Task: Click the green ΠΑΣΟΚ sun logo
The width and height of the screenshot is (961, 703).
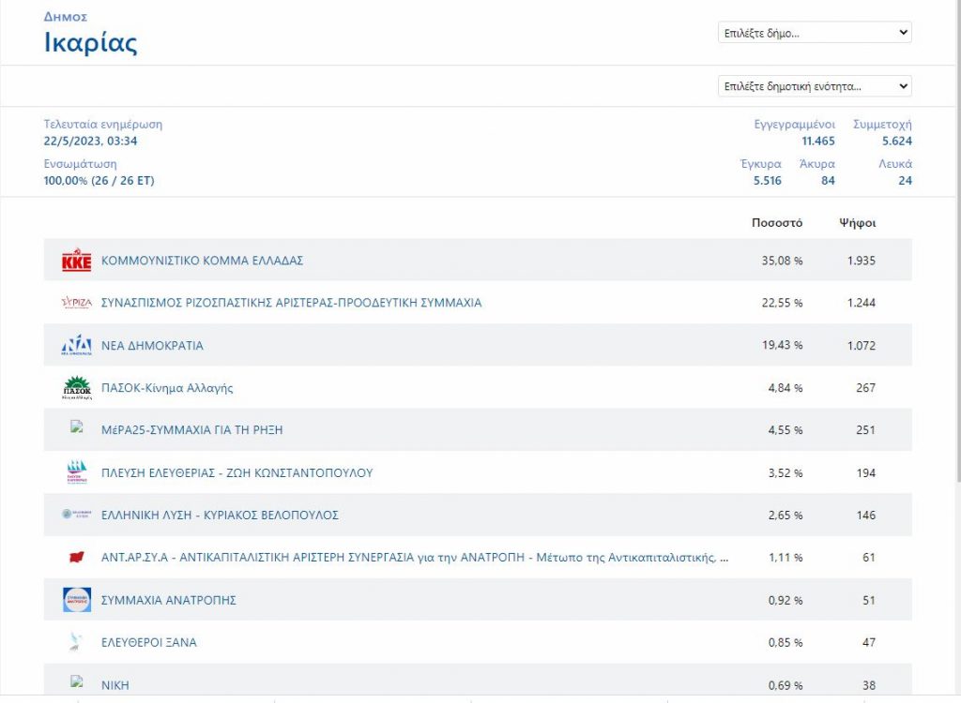Action: [x=76, y=387]
